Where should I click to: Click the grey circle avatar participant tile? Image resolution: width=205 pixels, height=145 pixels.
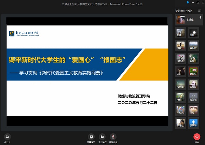tap(193, 97)
